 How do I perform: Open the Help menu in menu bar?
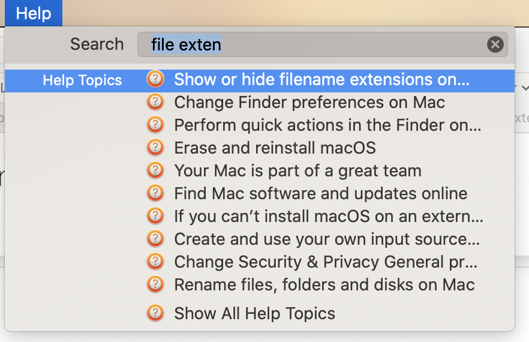click(34, 13)
